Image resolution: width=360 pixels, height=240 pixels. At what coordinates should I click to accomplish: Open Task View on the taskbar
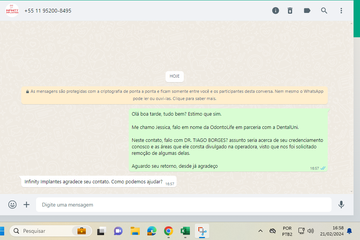pyautogui.click(x=101, y=231)
